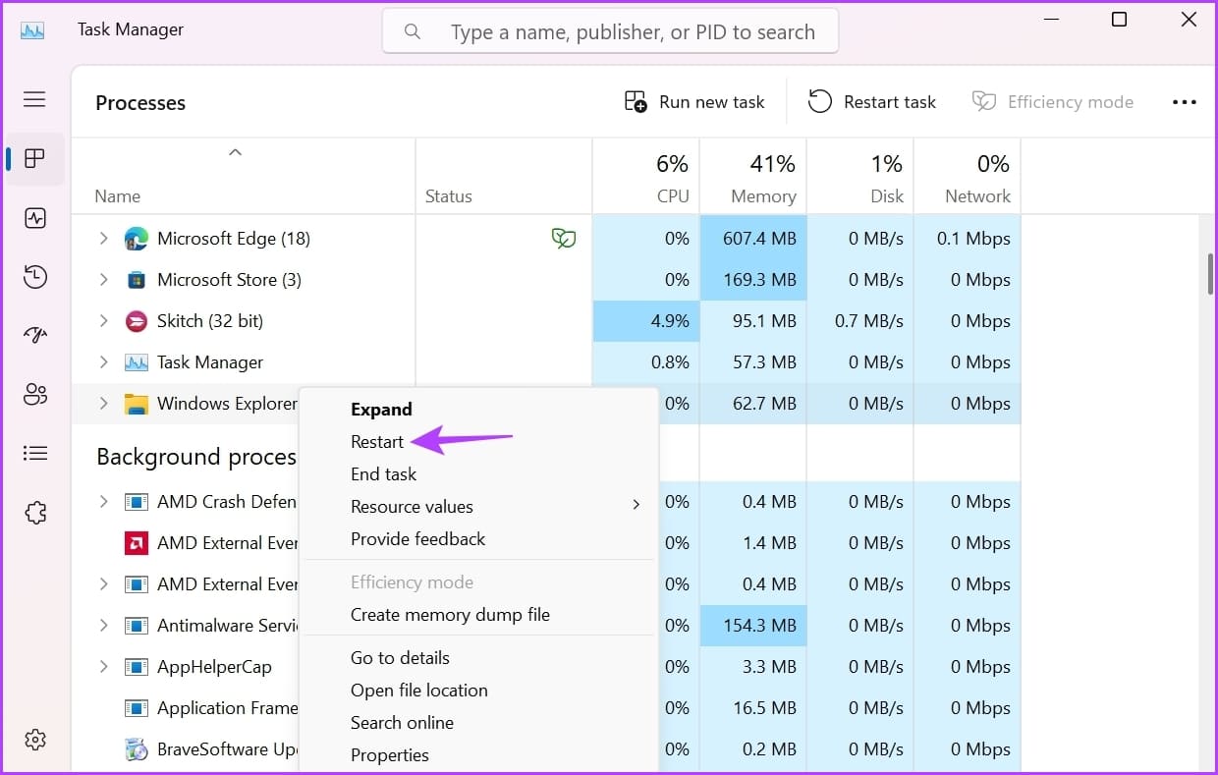Click the AppHelperCap process icon

click(x=137, y=667)
